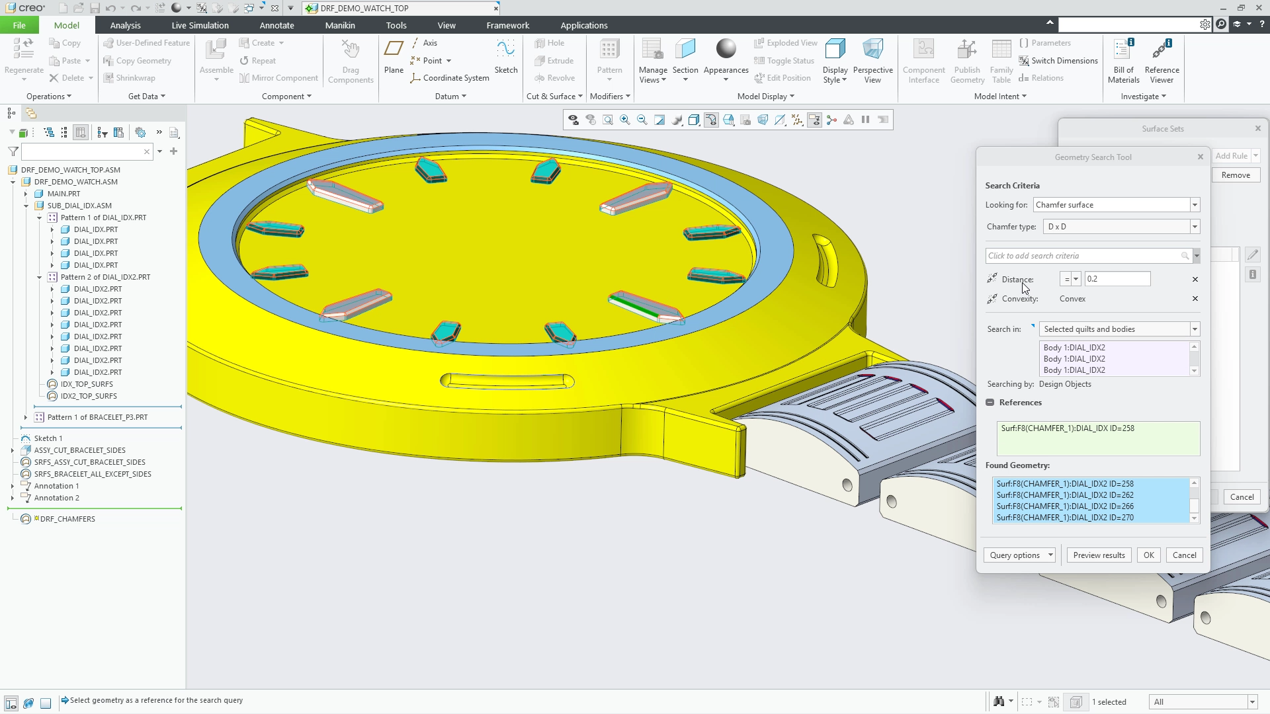The width and height of the screenshot is (1270, 714).
Task: Click the Repaint icon in graphics toolbar
Action: pos(659,120)
